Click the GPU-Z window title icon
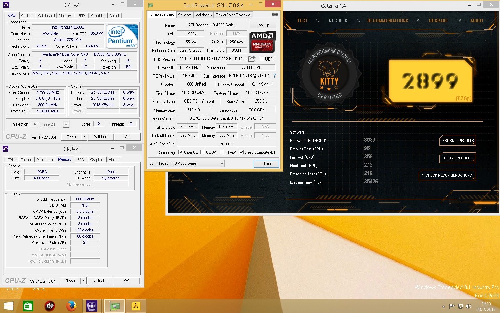Image resolution: width=500 pixels, height=313 pixels. coord(150,5)
